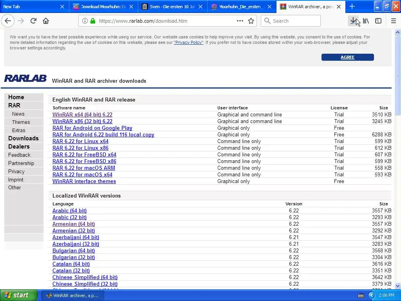This screenshot has height=301, width=401.
Task: Click the search magnifier icon
Action: point(267,21)
